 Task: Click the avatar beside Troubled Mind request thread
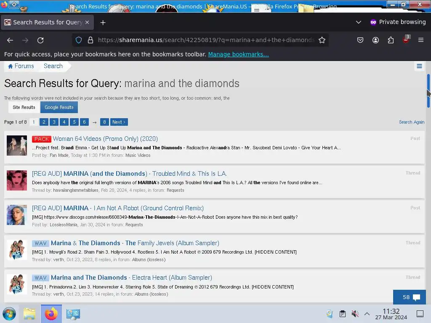click(x=17, y=180)
